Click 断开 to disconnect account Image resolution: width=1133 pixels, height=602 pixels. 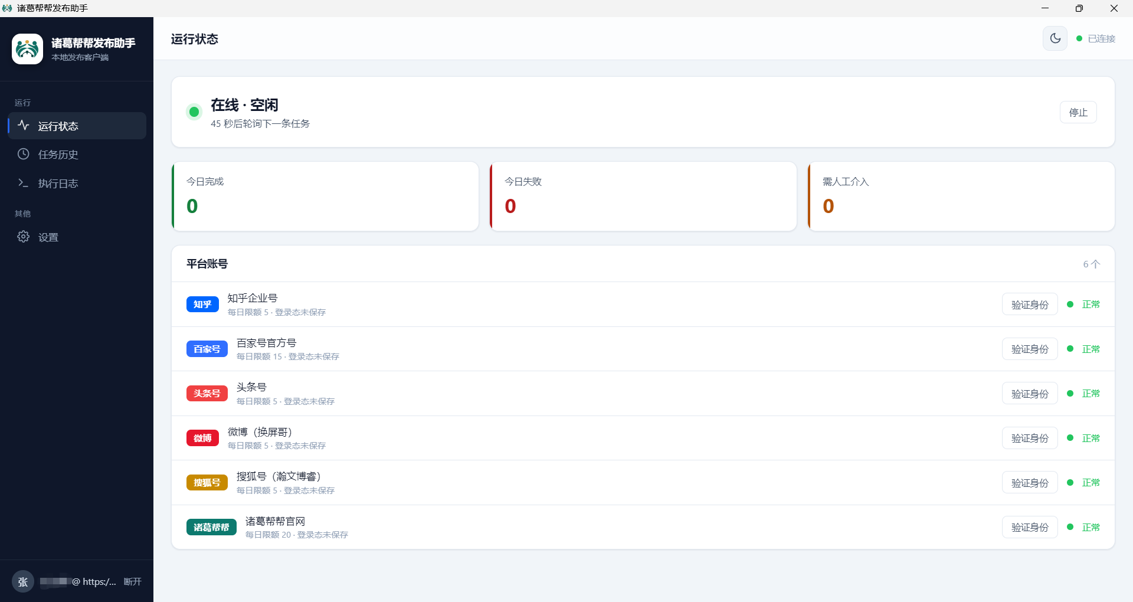pos(133,581)
